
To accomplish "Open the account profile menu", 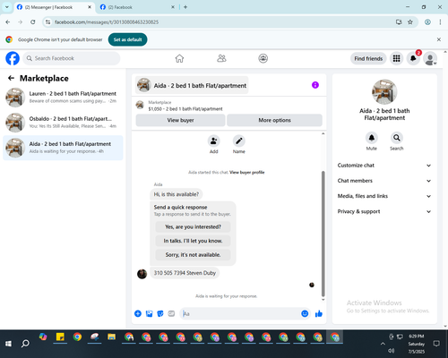I will [x=430, y=58].
